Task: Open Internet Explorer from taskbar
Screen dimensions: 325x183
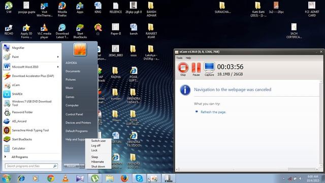Action: pyautogui.click(x=21, y=178)
